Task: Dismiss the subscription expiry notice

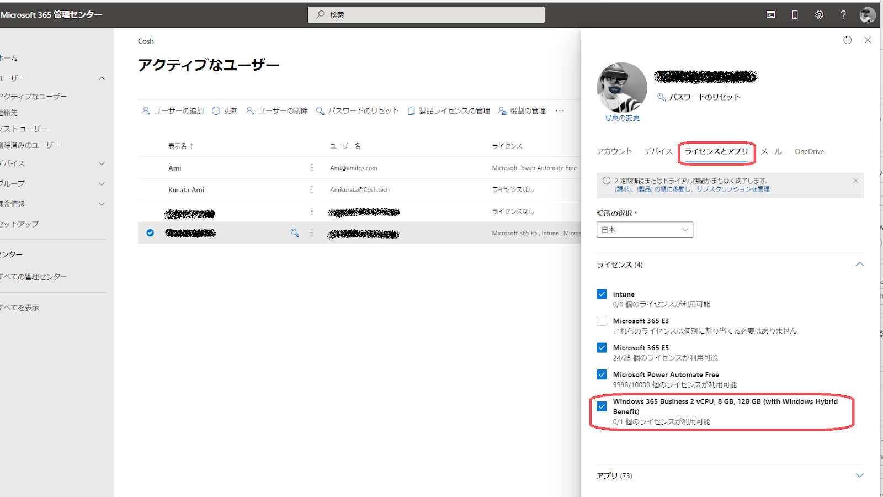Action: point(855,181)
